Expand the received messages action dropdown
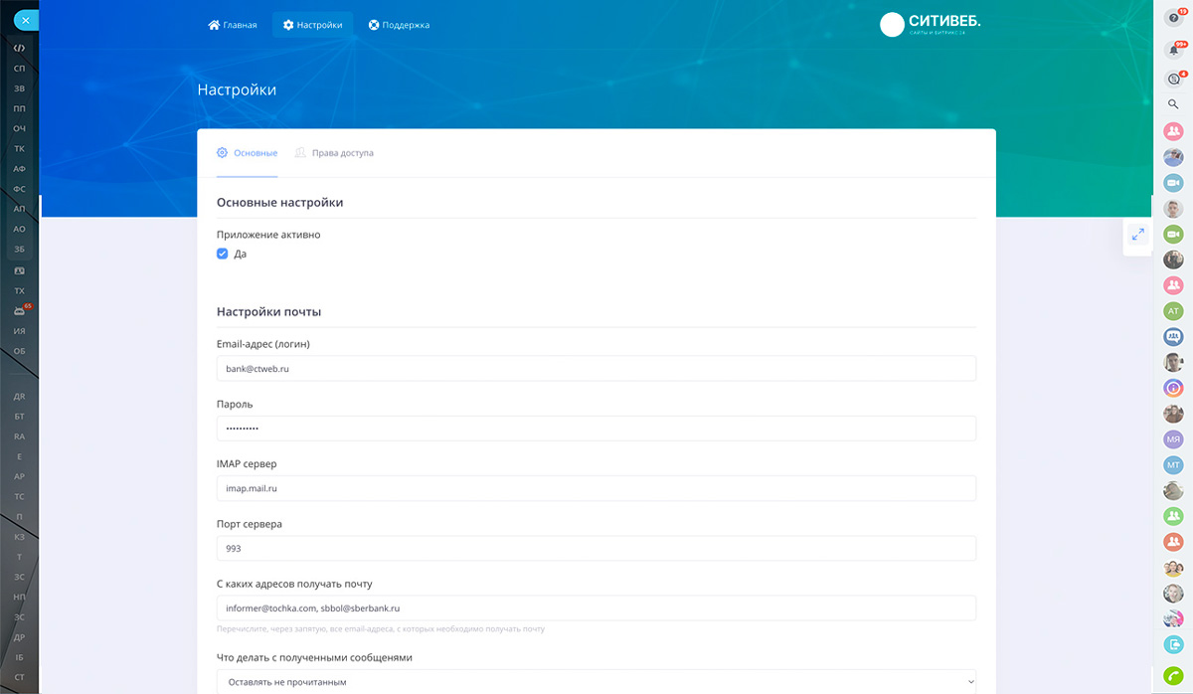This screenshot has height=694, width=1193. pyautogui.click(x=596, y=682)
